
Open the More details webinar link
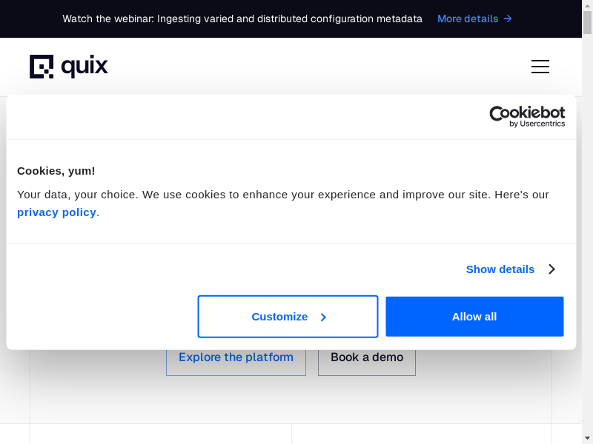[x=468, y=18]
